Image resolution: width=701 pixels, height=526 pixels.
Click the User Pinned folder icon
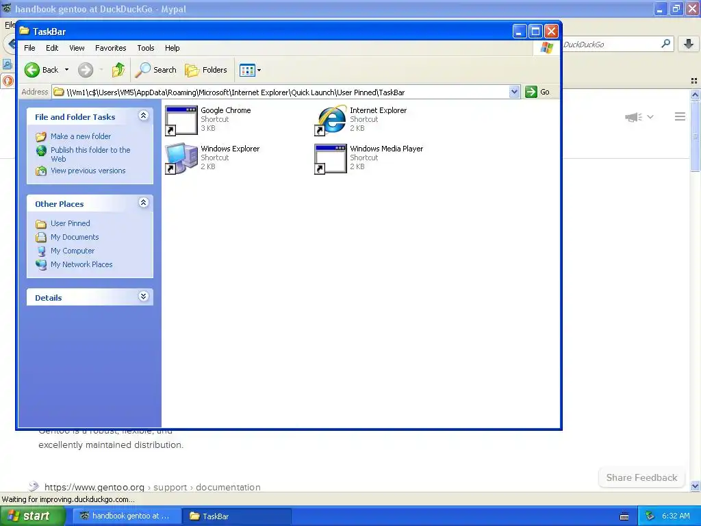pos(41,224)
